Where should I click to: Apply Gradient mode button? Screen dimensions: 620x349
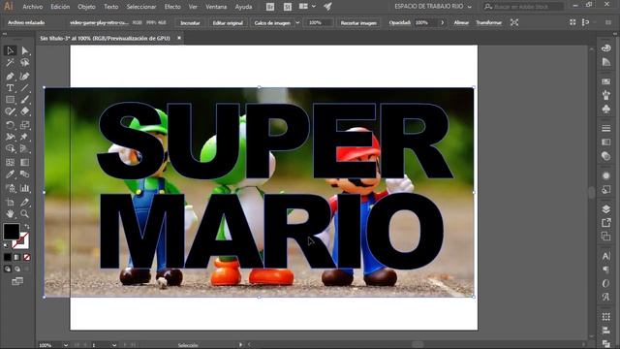17,257
